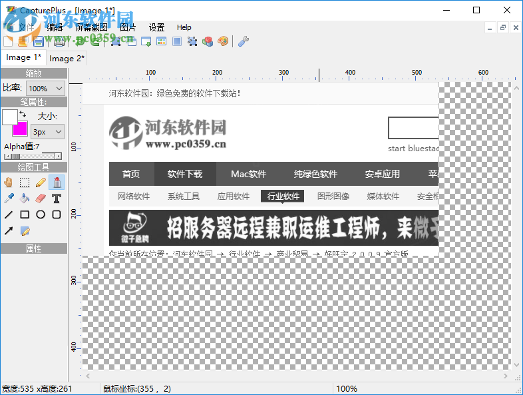Click the Save floppy disk icon
This screenshot has width=523, height=395.
tap(39, 41)
